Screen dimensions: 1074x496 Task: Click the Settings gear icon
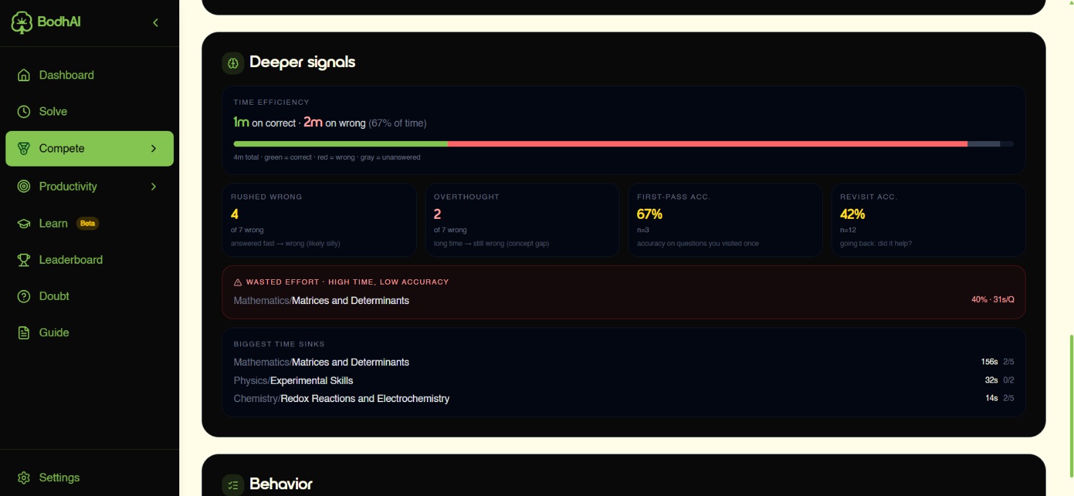pyautogui.click(x=23, y=478)
